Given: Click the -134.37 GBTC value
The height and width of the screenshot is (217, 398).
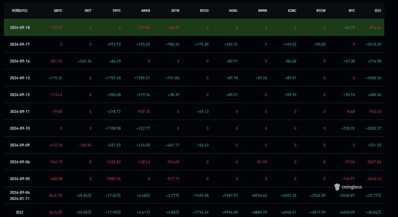Looking at the screenshot, I should [56, 27].
